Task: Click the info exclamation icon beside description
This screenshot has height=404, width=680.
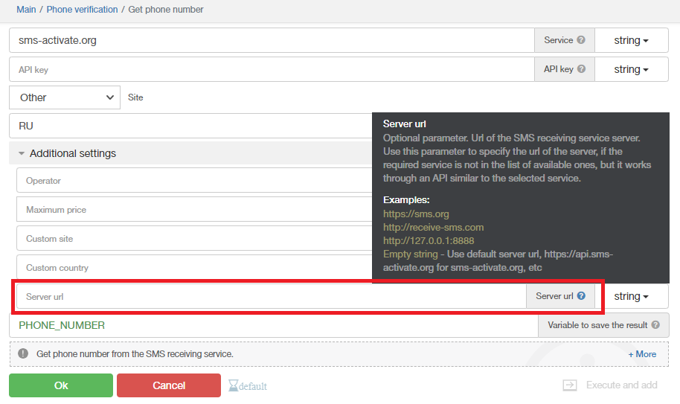Action: (23, 354)
